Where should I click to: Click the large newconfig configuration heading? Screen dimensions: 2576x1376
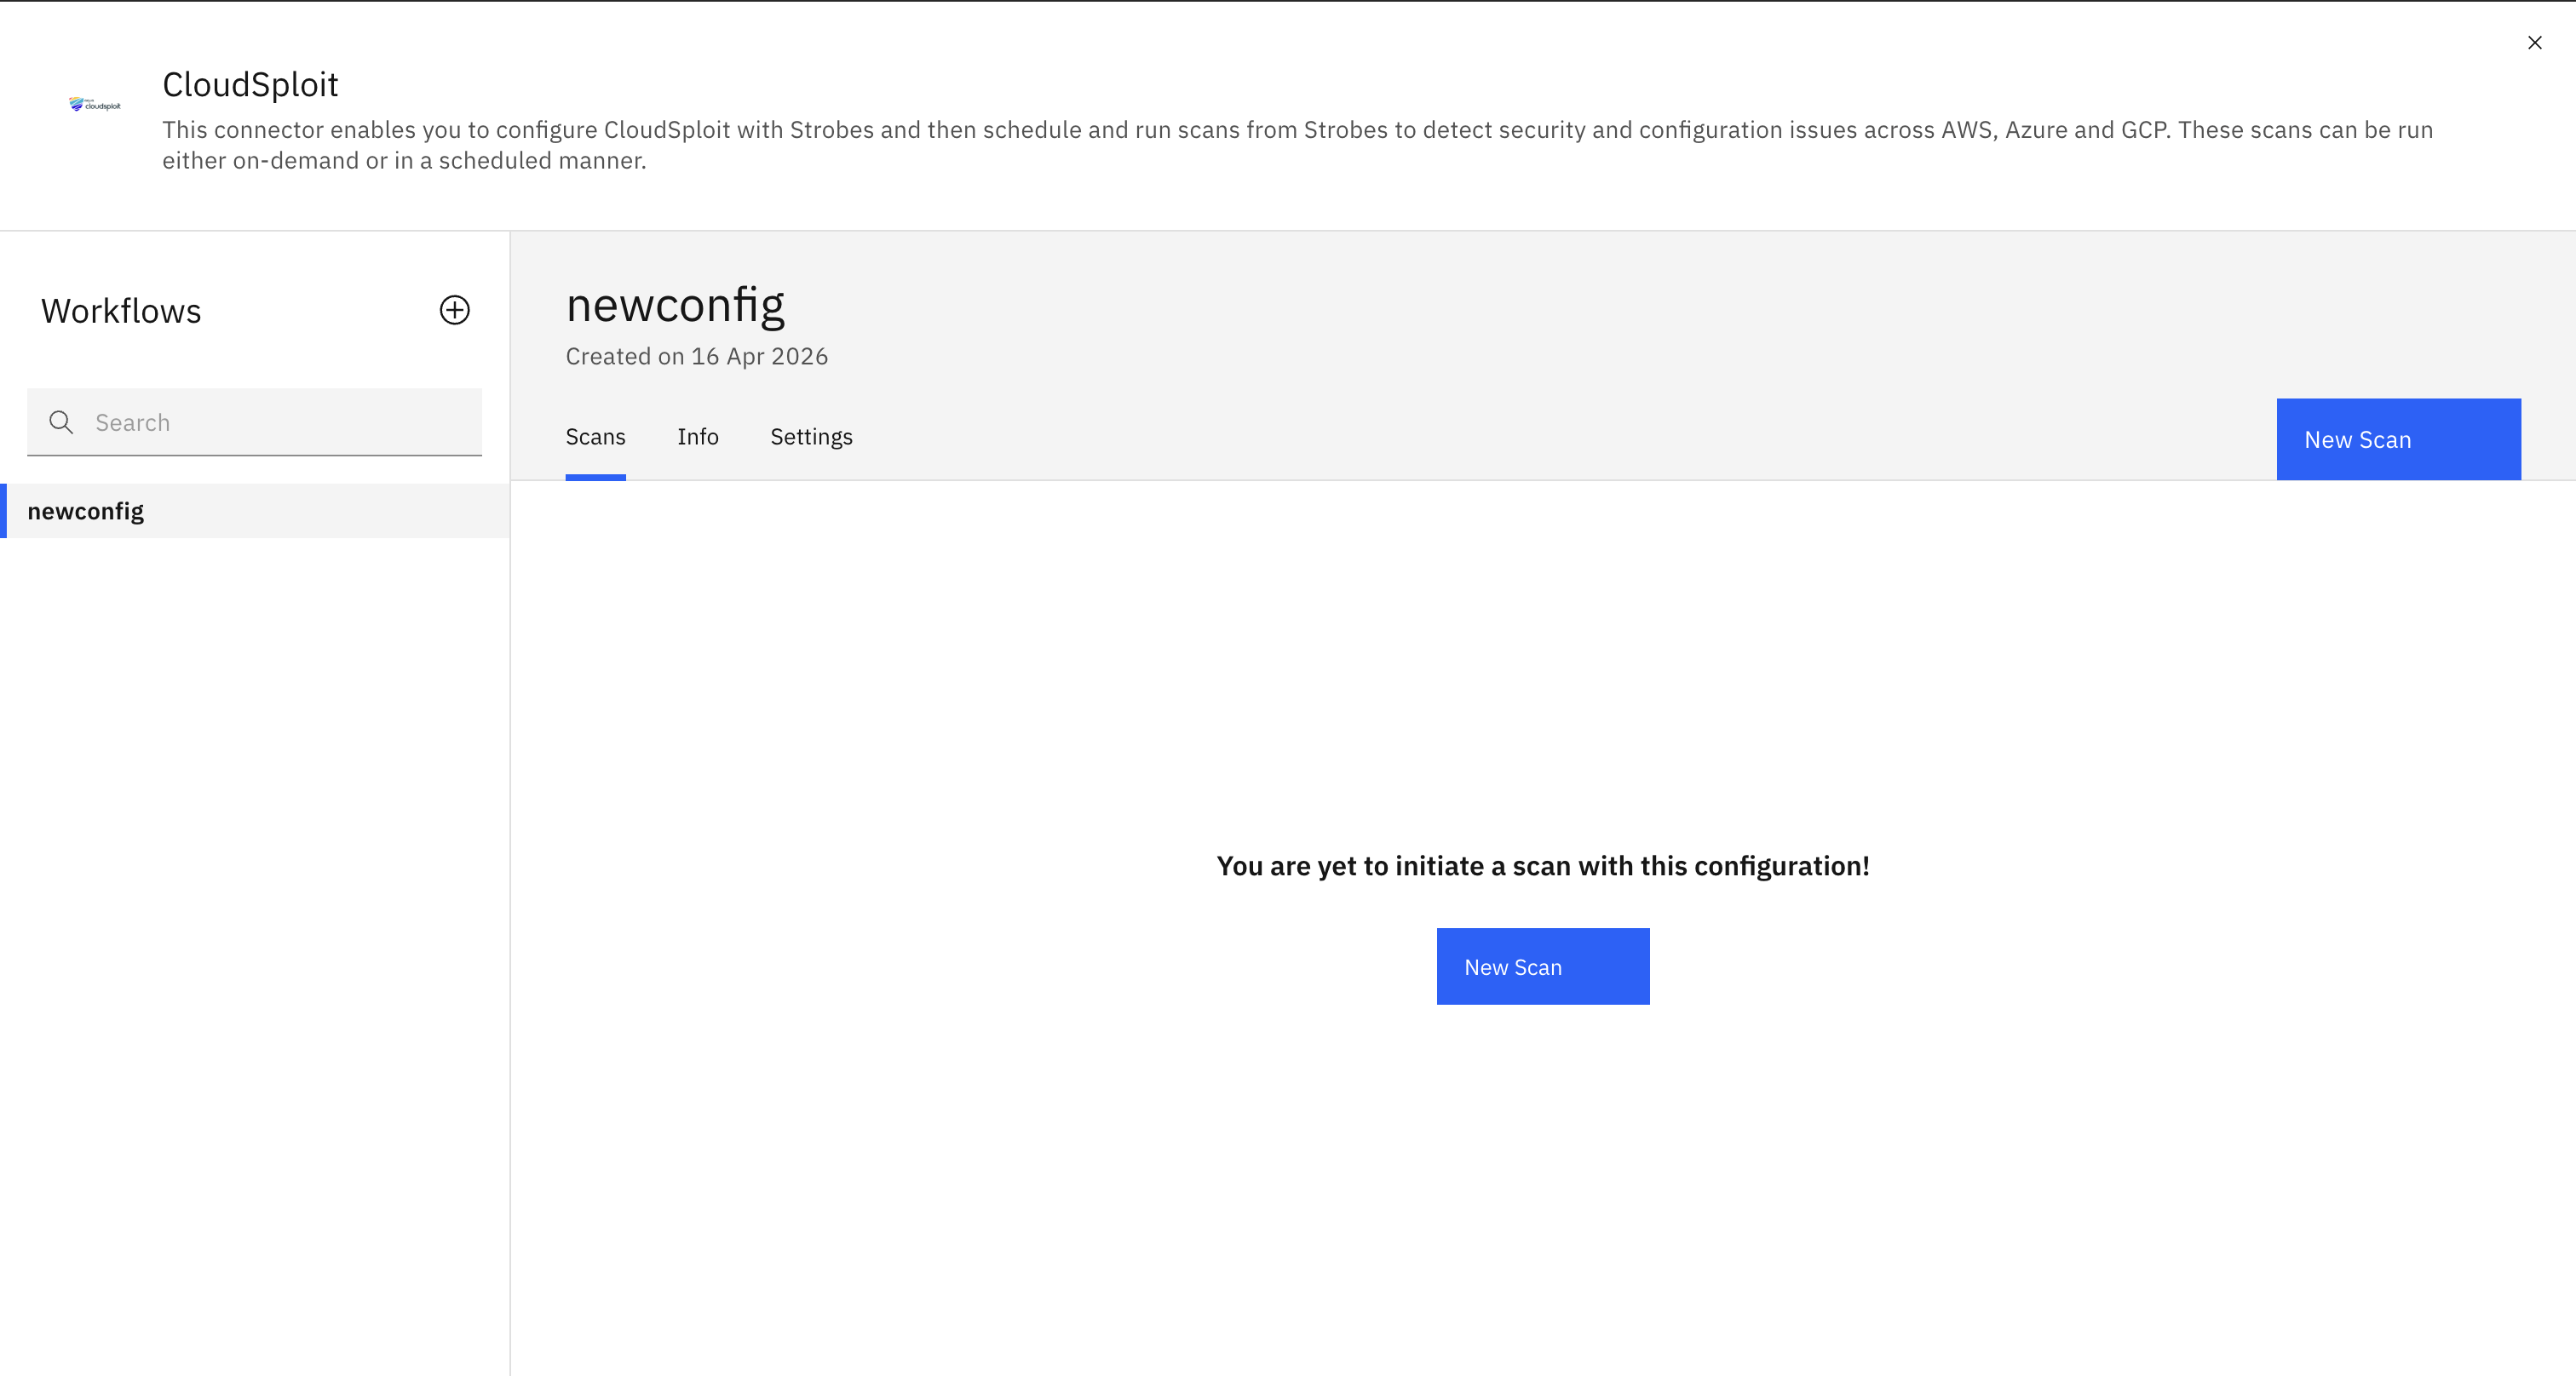pos(675,306)
